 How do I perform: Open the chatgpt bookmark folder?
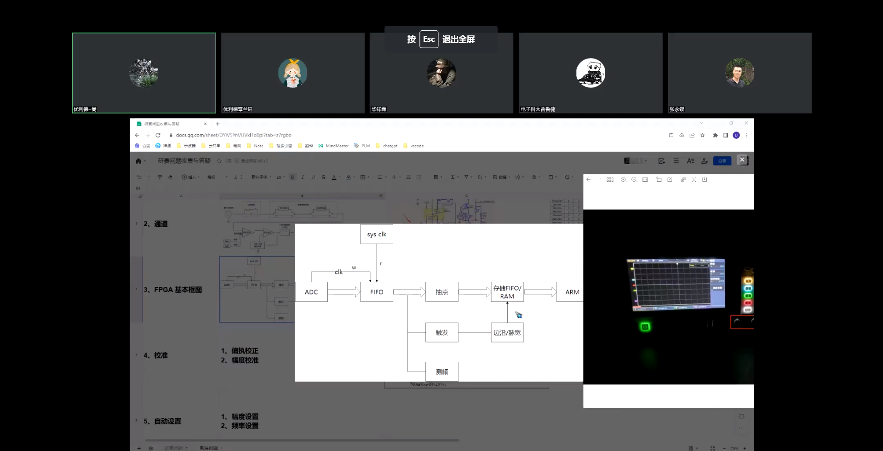387,146
